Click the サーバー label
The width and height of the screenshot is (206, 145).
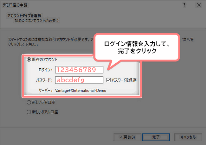(45, 91)
